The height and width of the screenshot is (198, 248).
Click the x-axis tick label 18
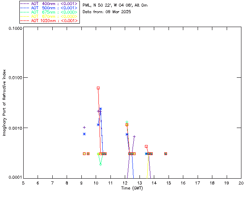(x=212, y=183)
